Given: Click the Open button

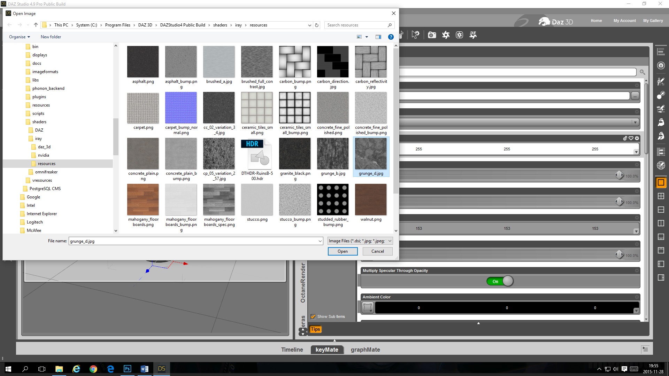Looking at the screenshot, I should pos(343,251).
